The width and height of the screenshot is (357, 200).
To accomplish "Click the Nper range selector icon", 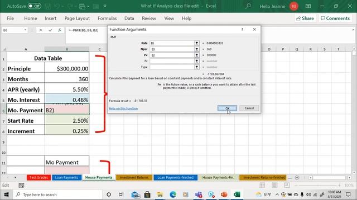I will 197,49.
